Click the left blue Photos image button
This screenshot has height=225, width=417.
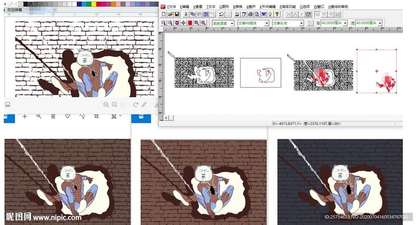[9, 118]
